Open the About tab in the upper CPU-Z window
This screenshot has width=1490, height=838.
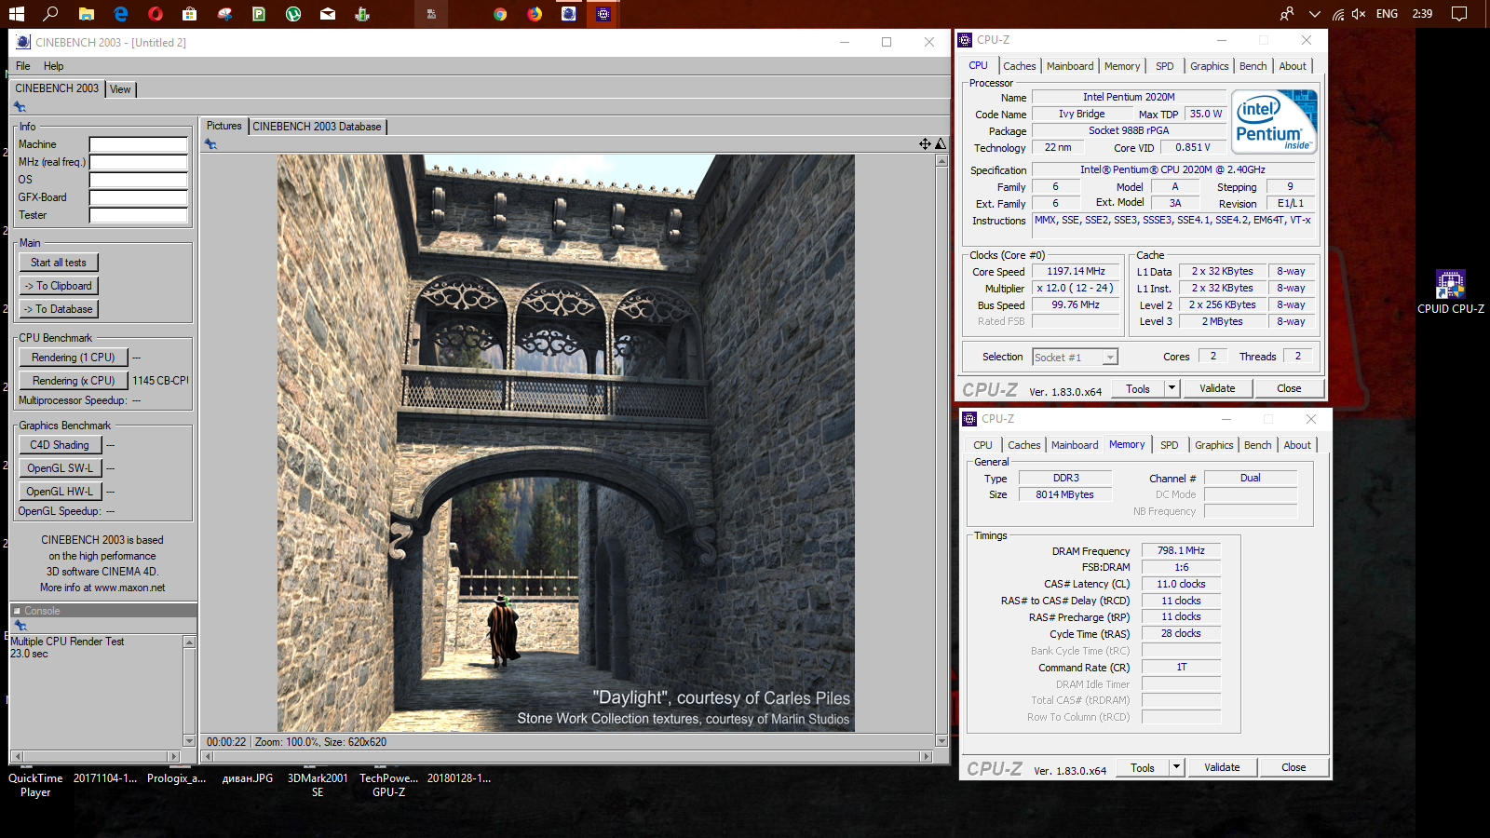1292,66
